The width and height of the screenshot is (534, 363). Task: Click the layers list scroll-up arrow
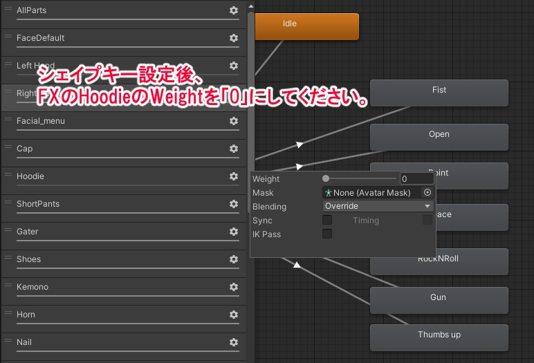251,6
